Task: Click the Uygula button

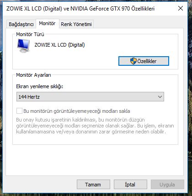Action: point(167,185)
